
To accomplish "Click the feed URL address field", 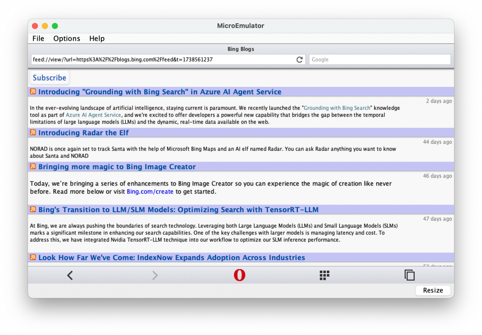I will click(168, 60).
